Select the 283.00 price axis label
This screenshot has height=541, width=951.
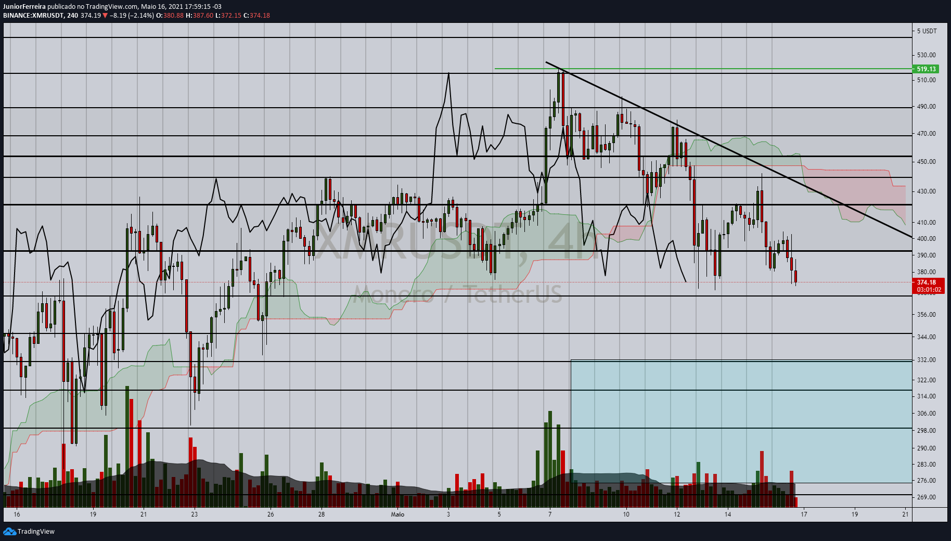[926, 464]
